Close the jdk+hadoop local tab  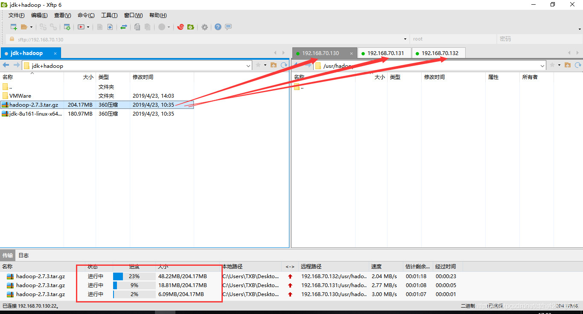(55, 53)
